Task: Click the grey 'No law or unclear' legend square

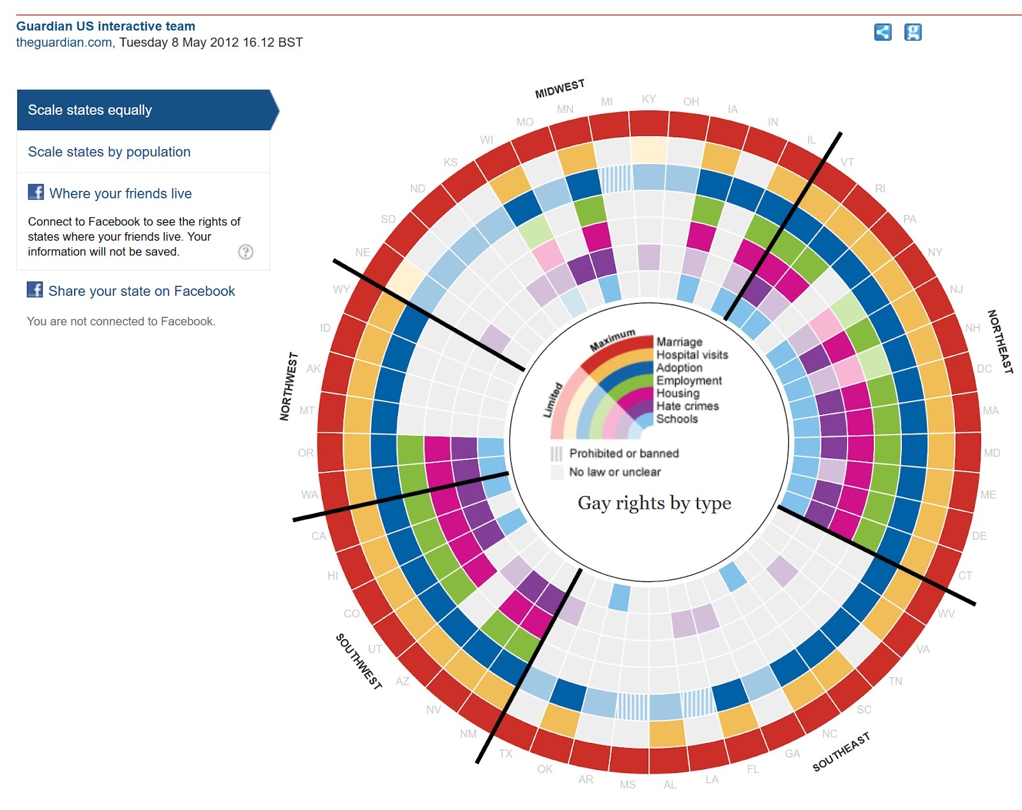Action: pyautogui.click(x=558, y=472)
